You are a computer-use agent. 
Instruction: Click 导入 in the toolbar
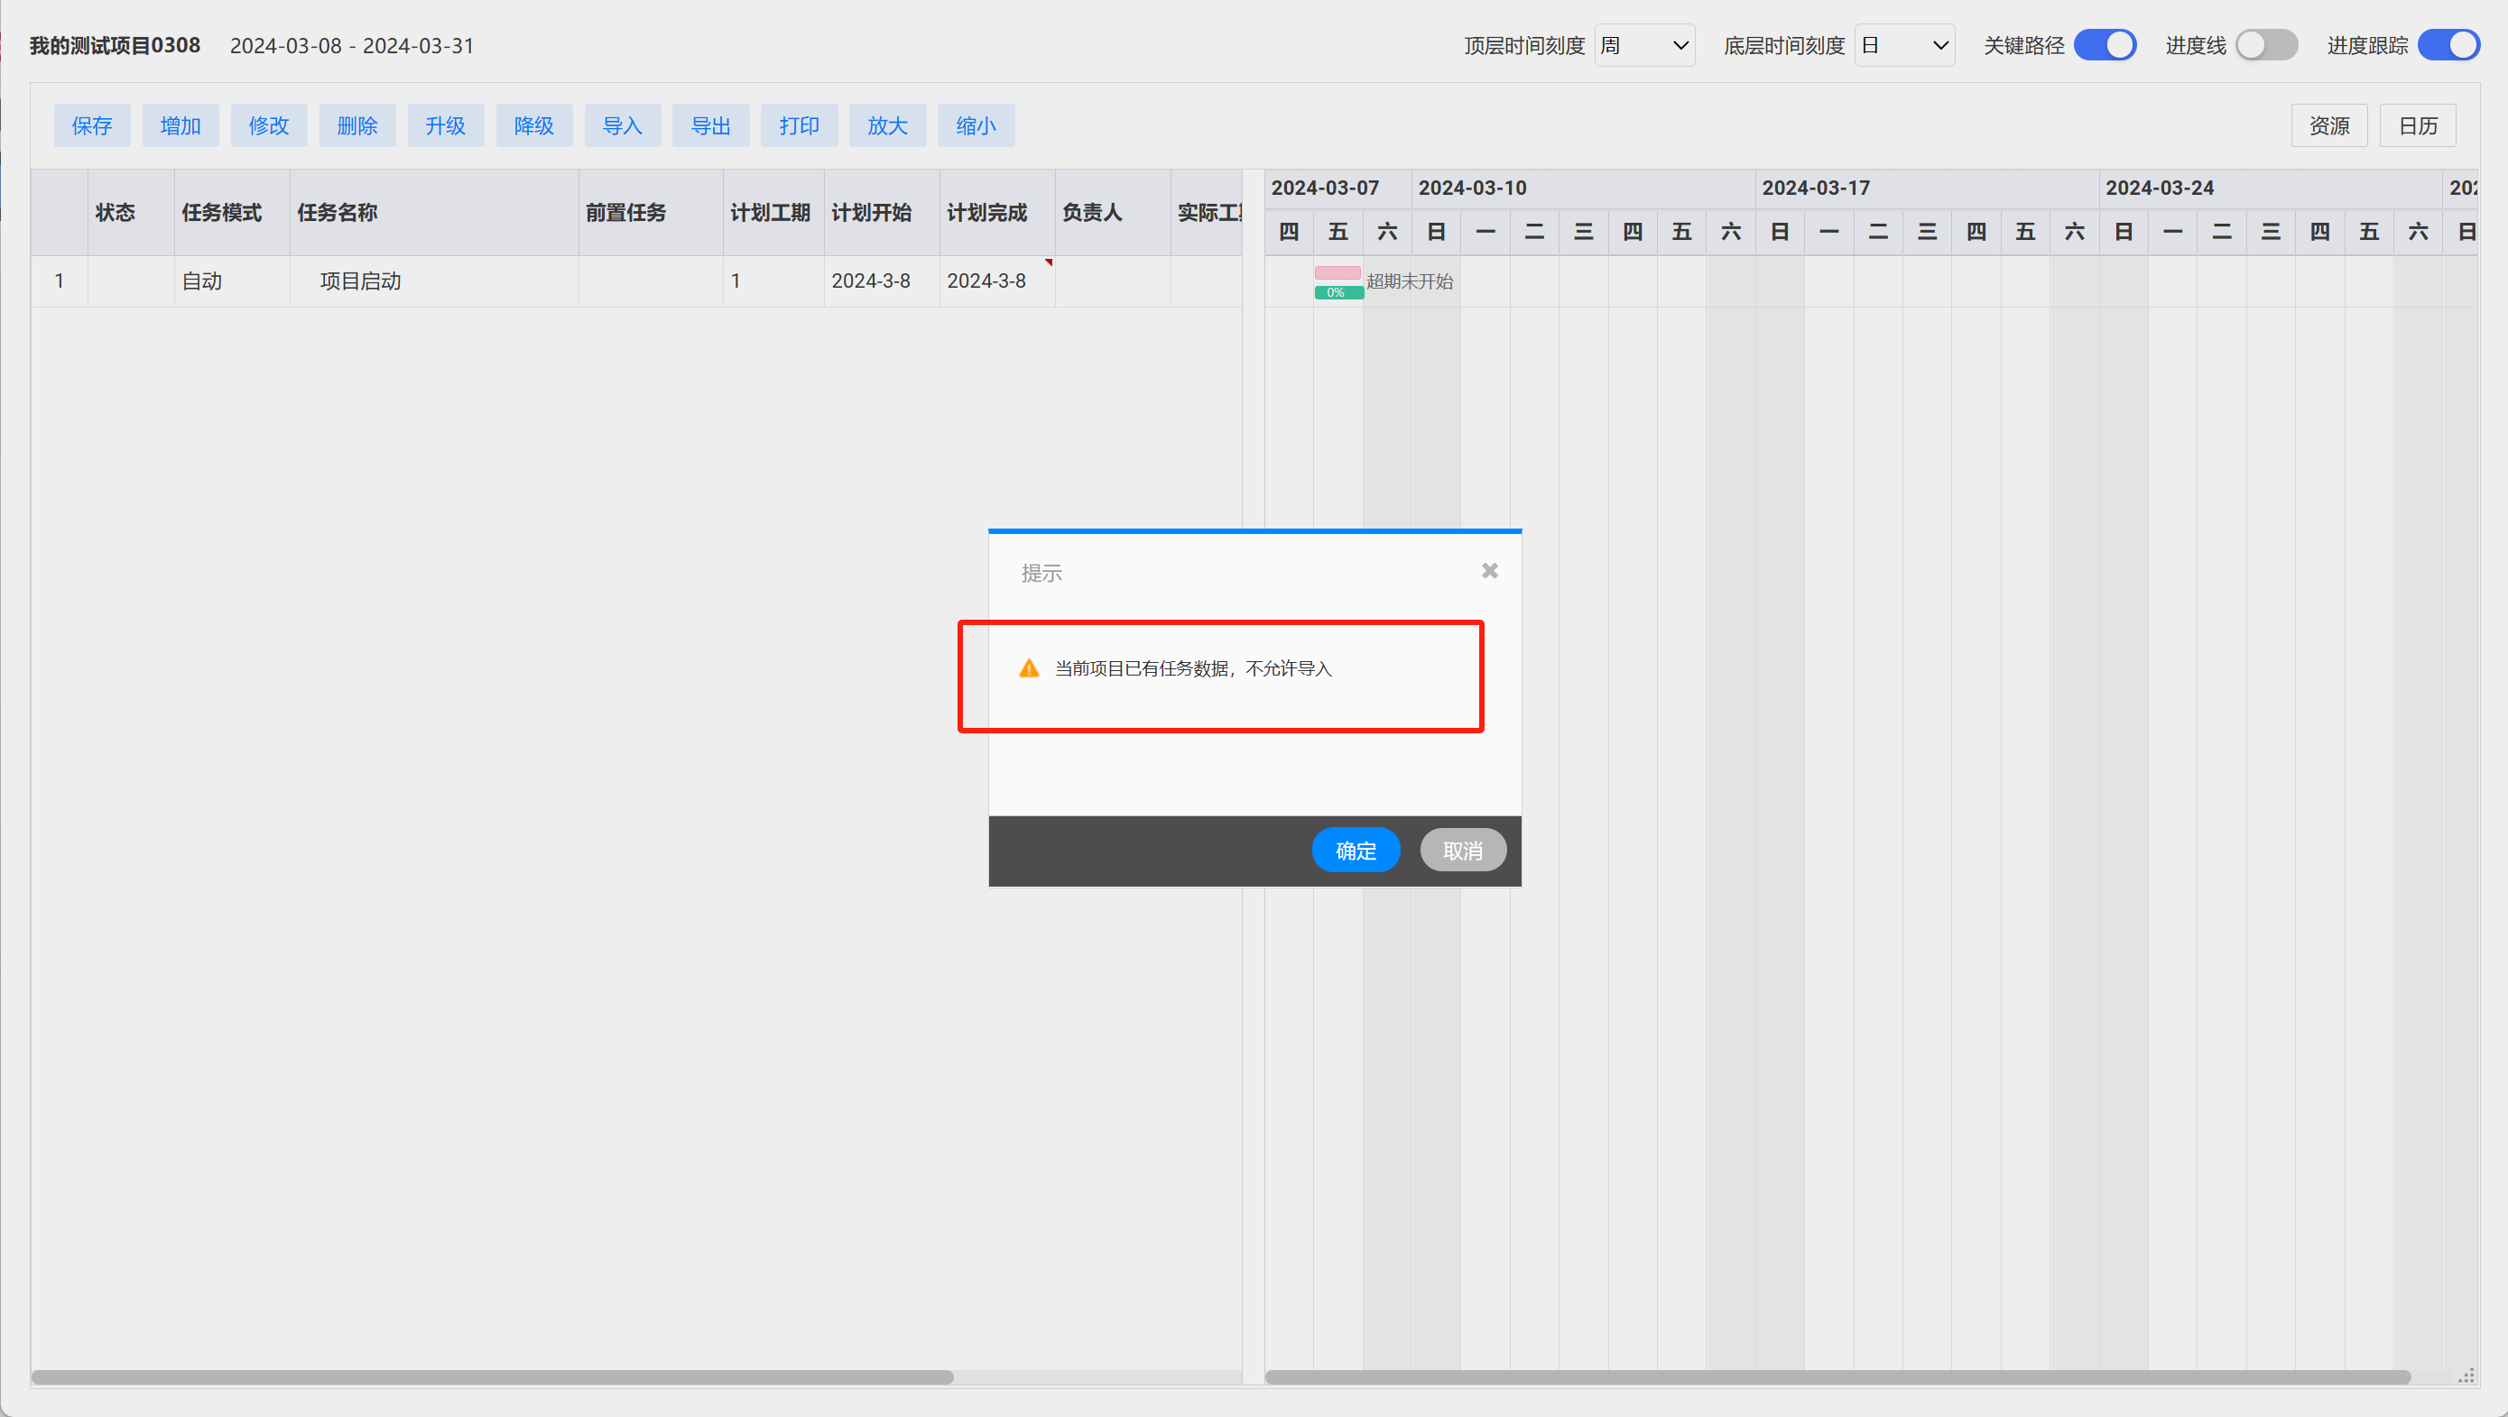click(x=622, y=125)
